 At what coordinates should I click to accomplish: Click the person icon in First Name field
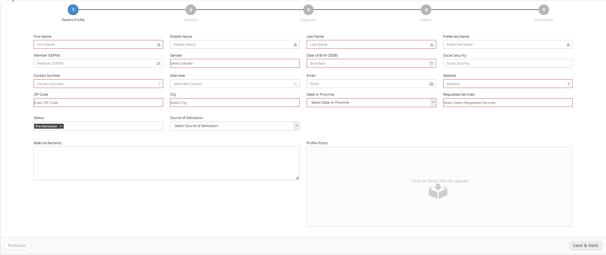[159, 45]
